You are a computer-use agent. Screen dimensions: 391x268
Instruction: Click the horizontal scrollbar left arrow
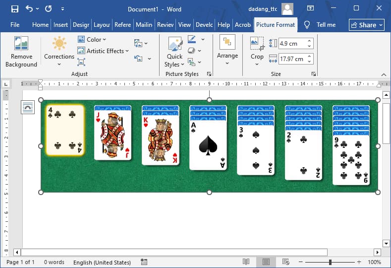17,252
